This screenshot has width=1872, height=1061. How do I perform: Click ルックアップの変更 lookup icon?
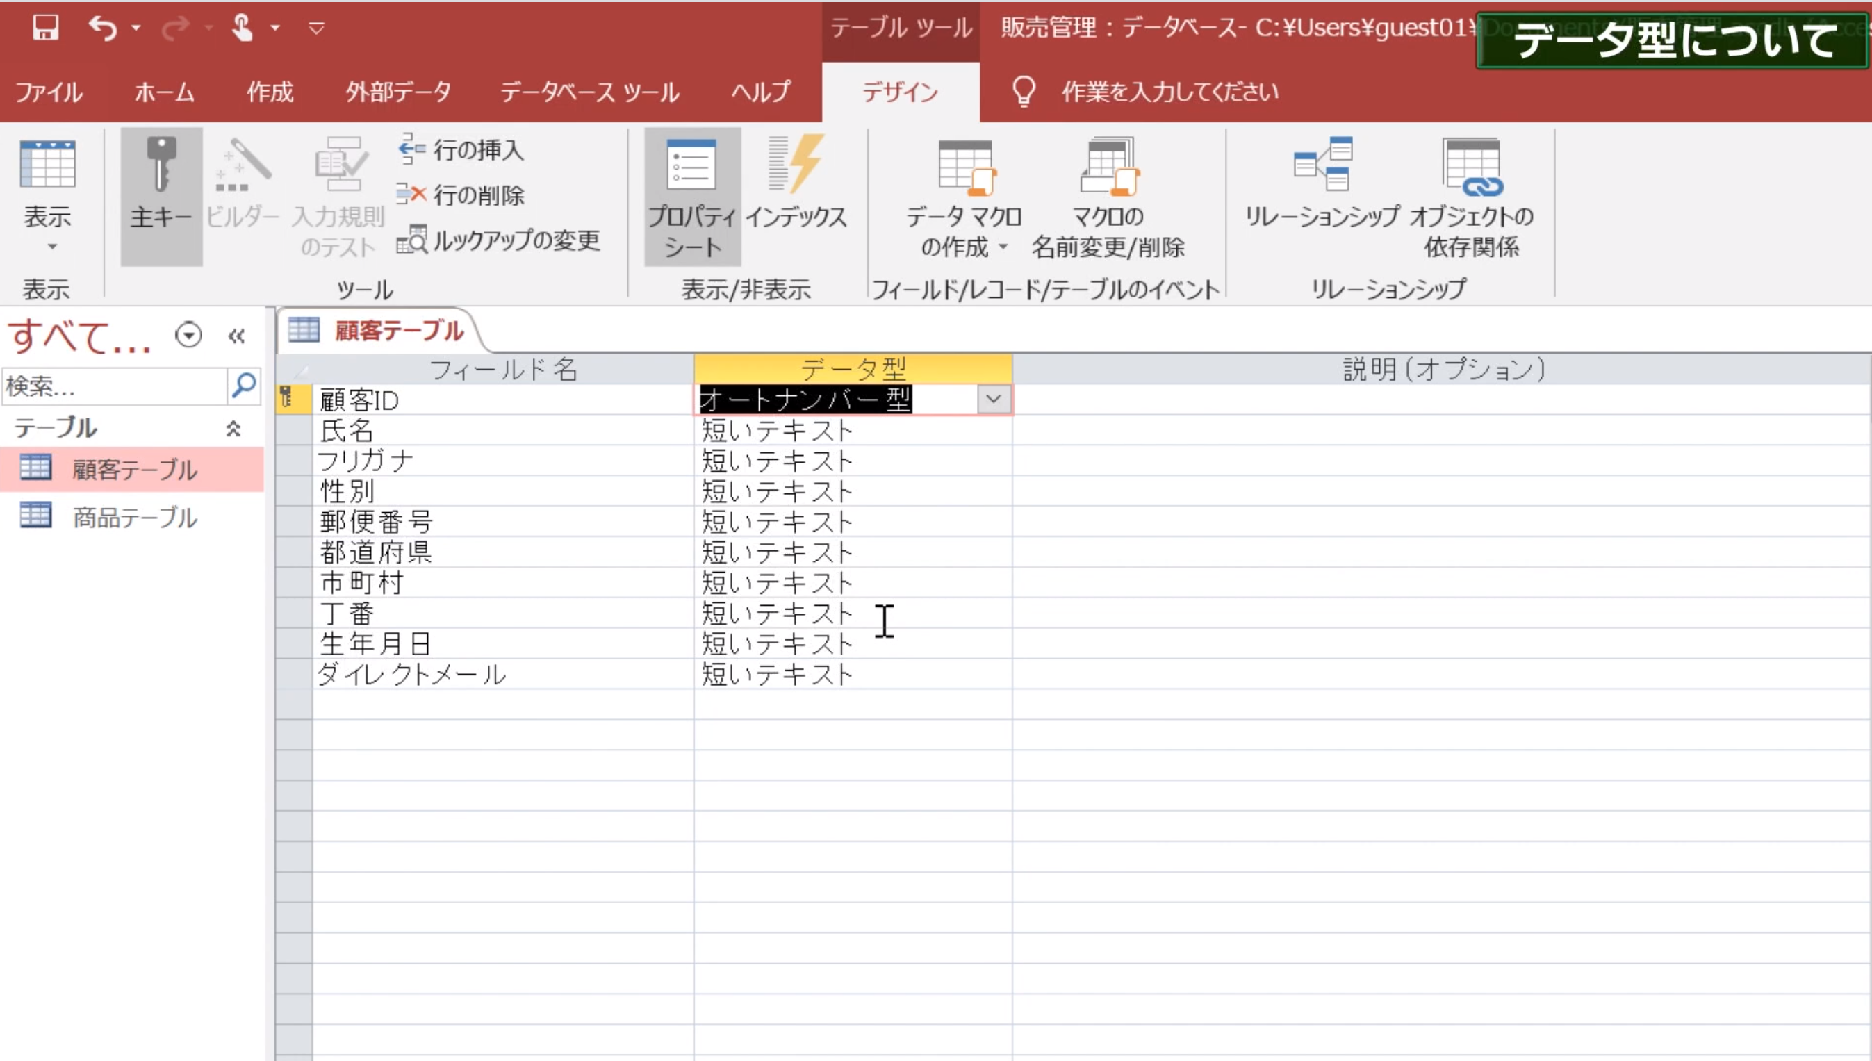tap(411, 240)
